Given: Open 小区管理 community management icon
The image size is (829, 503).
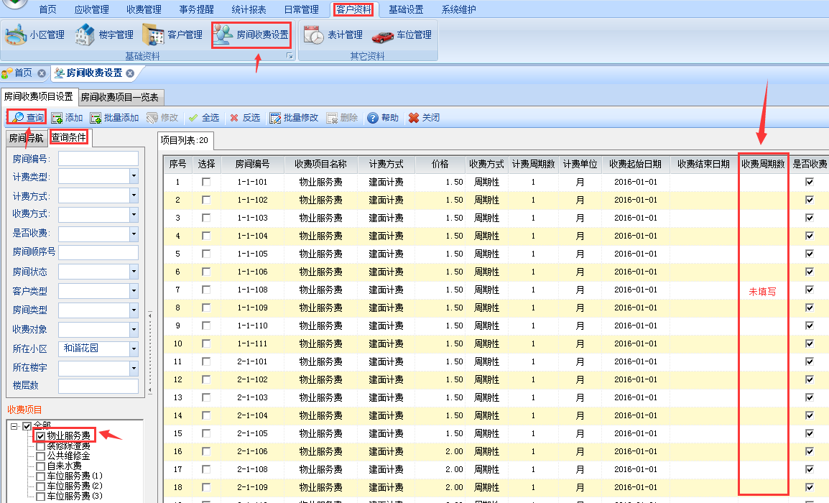Looking at the screenshot, I should (16, 35).
